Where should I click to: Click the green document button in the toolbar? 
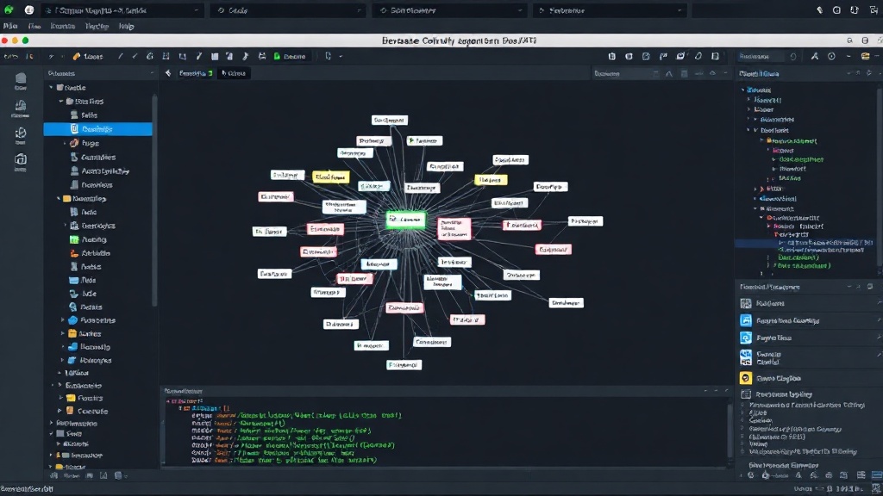point(290,56)
